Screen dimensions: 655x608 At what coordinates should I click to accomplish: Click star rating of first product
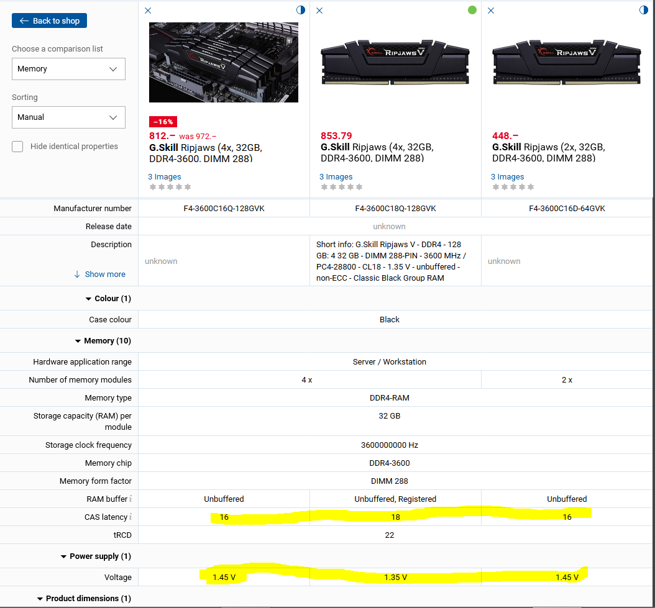point(170,187)
